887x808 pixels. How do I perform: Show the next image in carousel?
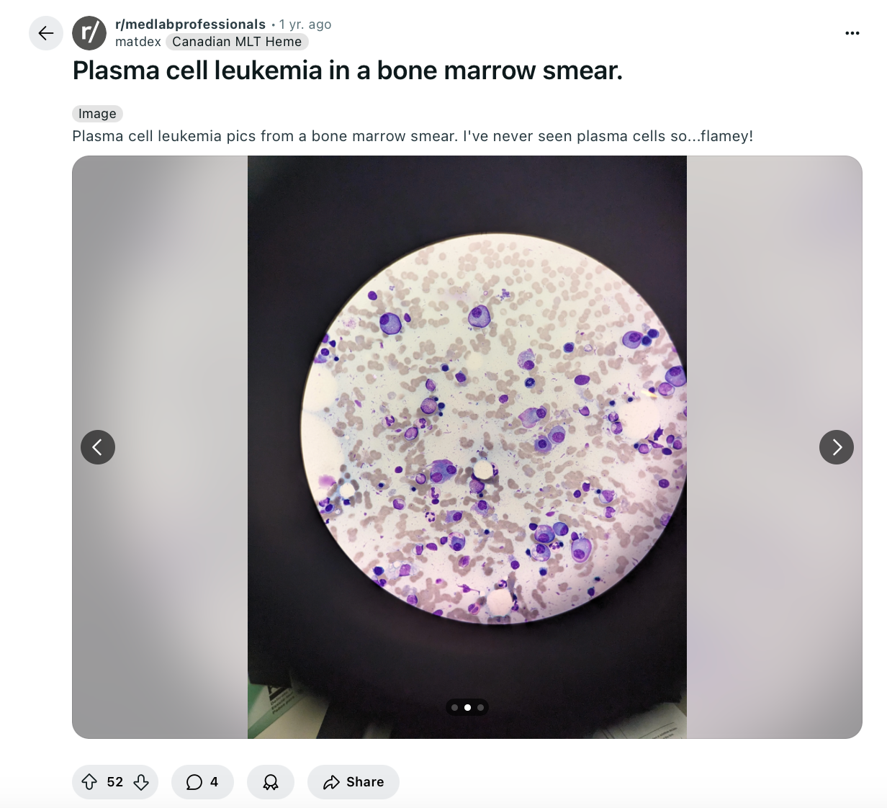coord(837,447)
